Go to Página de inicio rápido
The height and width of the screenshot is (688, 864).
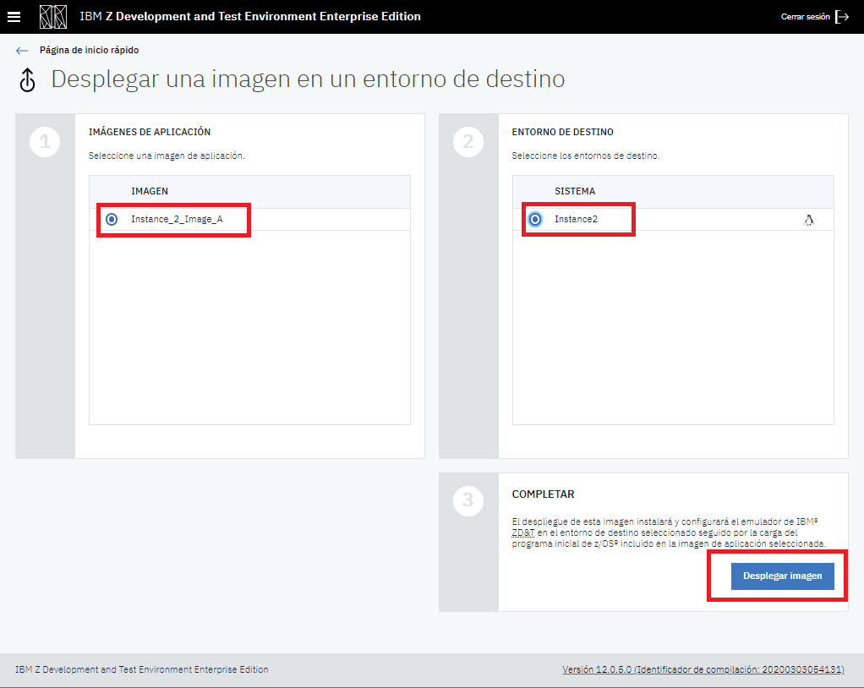point(89,51)
